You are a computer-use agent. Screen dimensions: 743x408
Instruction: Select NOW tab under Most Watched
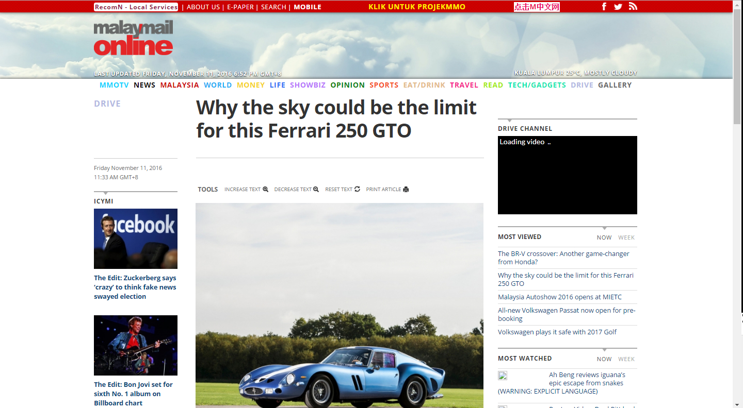(604, 359)
